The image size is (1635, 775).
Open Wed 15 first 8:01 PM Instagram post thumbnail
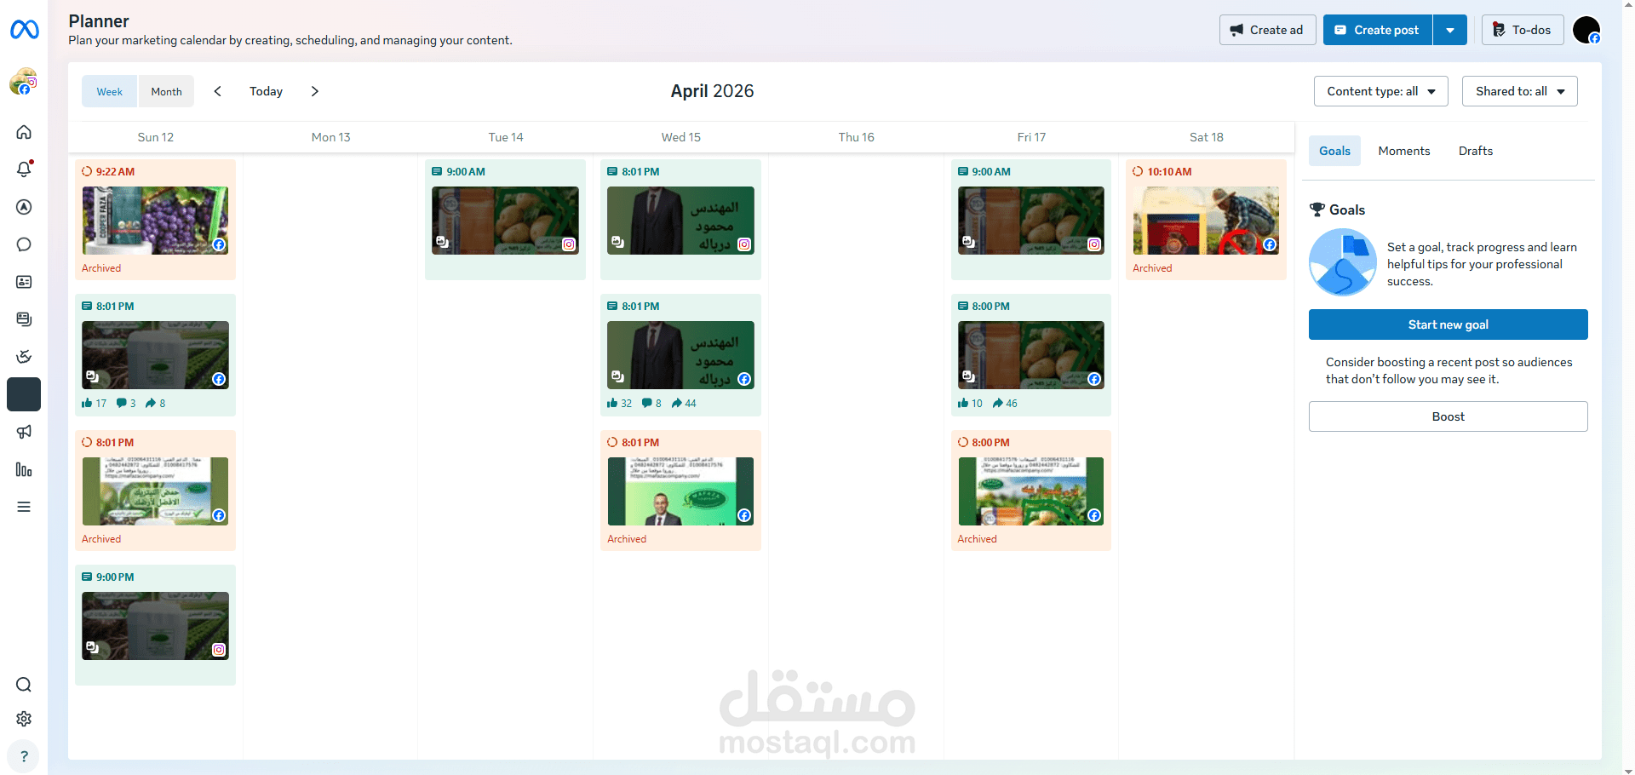pyautogui.click(x=680, y=221)
